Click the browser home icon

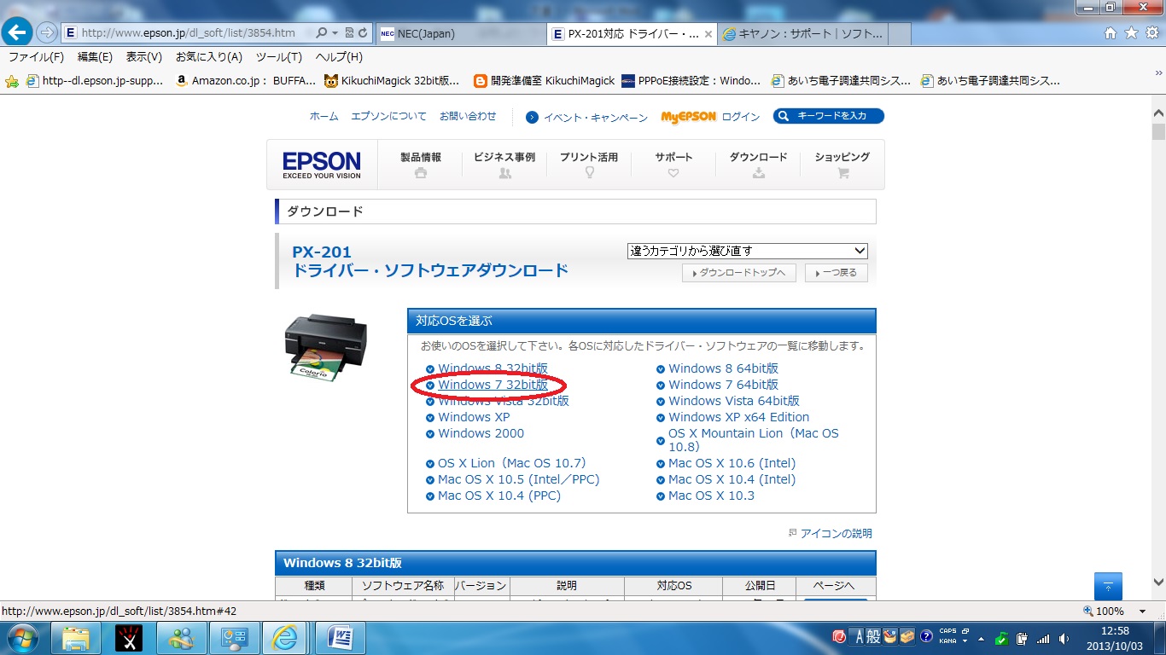click(1111, 33)
